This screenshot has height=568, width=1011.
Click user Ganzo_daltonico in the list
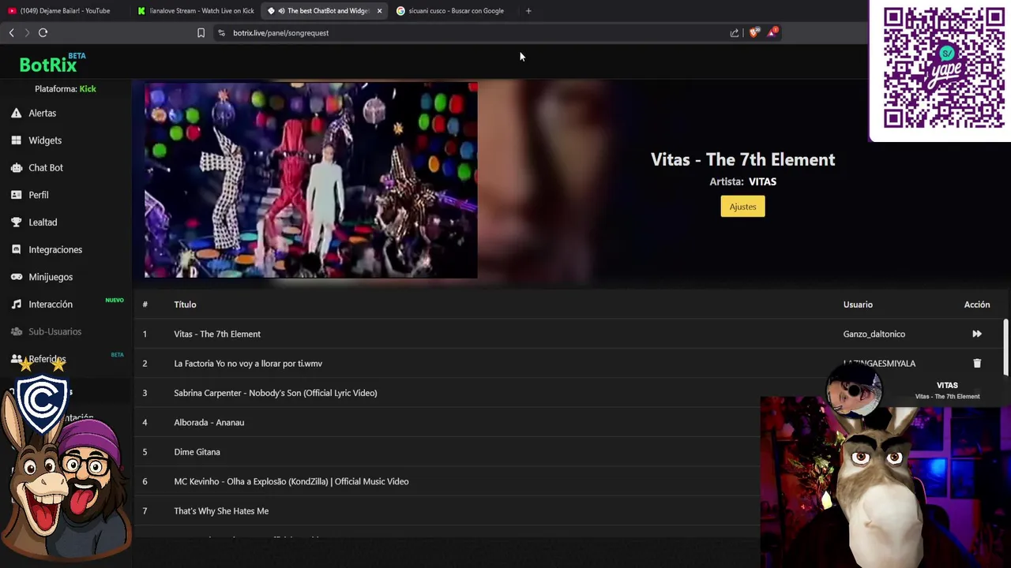coord(874,334)
